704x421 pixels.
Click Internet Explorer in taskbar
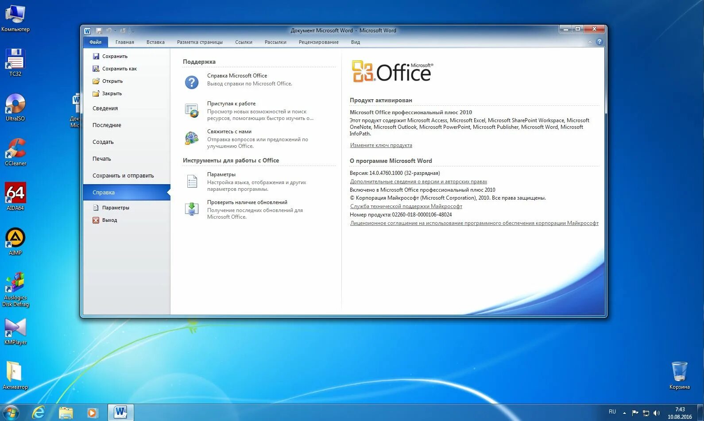point(39,413)
